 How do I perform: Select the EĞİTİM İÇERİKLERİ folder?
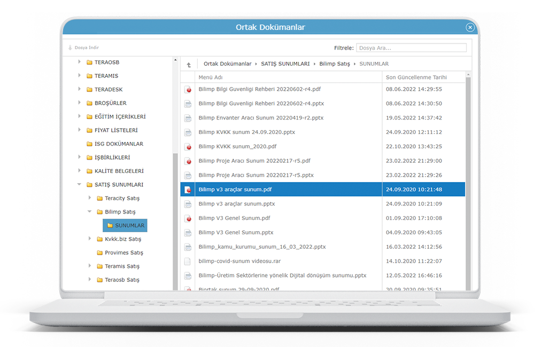click(x=120, y=117)
